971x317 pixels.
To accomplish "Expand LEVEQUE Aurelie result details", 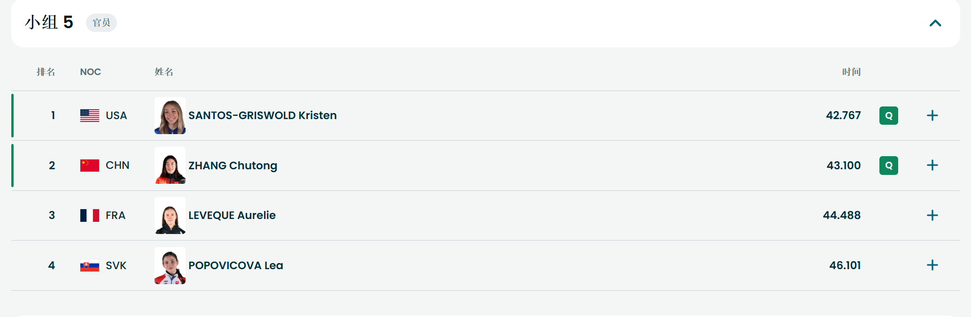I will (x=932, y=215).
